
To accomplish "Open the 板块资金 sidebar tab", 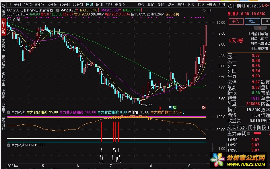I will tap(3, 79).
